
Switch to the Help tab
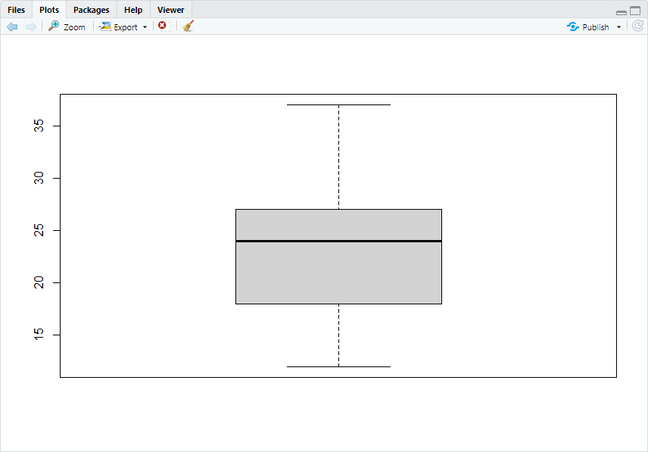[133, 10]
